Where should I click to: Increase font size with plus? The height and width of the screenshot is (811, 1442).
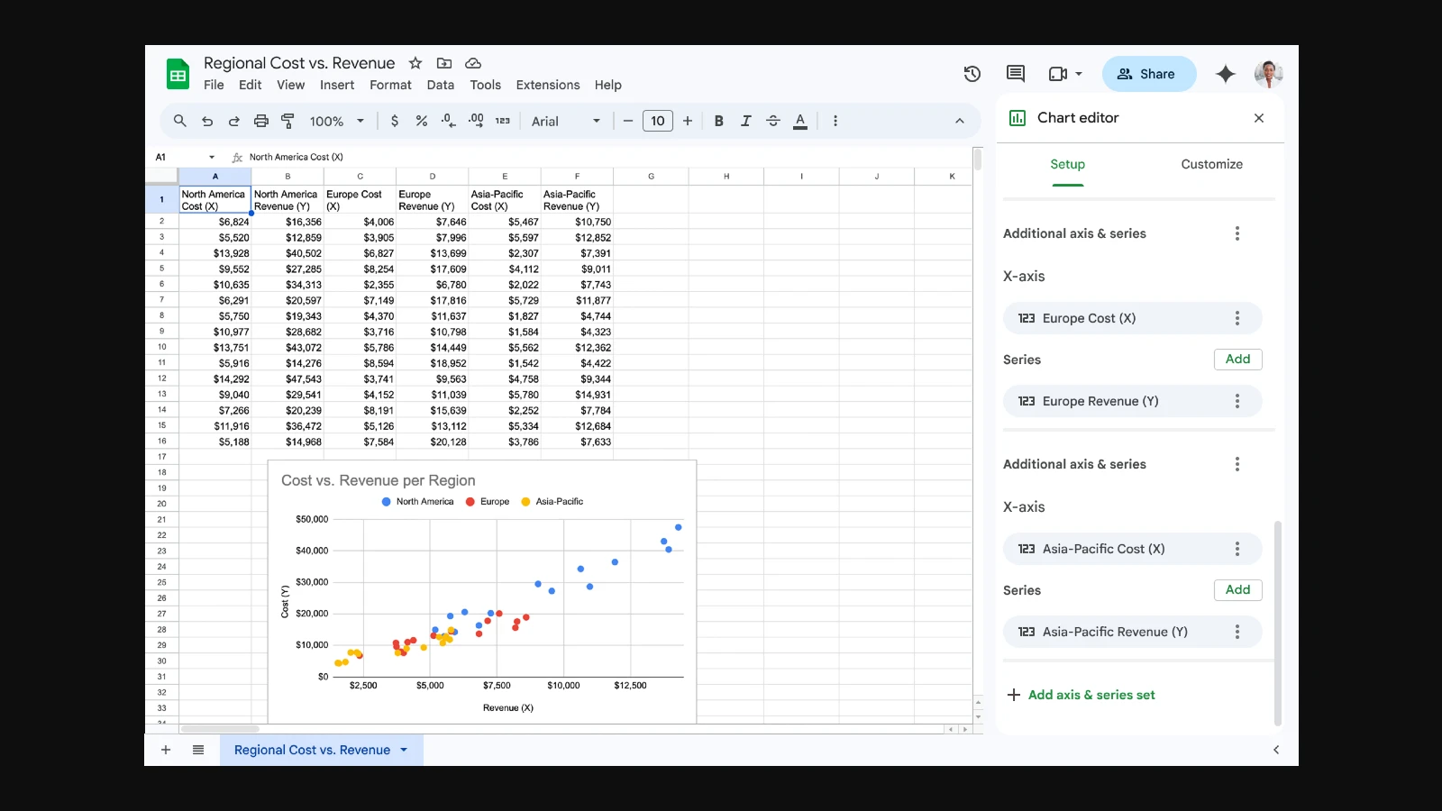pyautogui.click(x=688, y=121)
